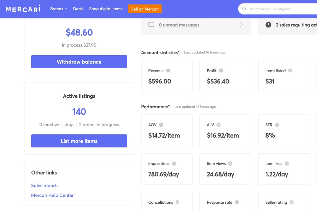Focus the 'What are you looking for?' search field
Image resolution: width=317 pixels, height=210 pixels.
[x=280, y=9]
